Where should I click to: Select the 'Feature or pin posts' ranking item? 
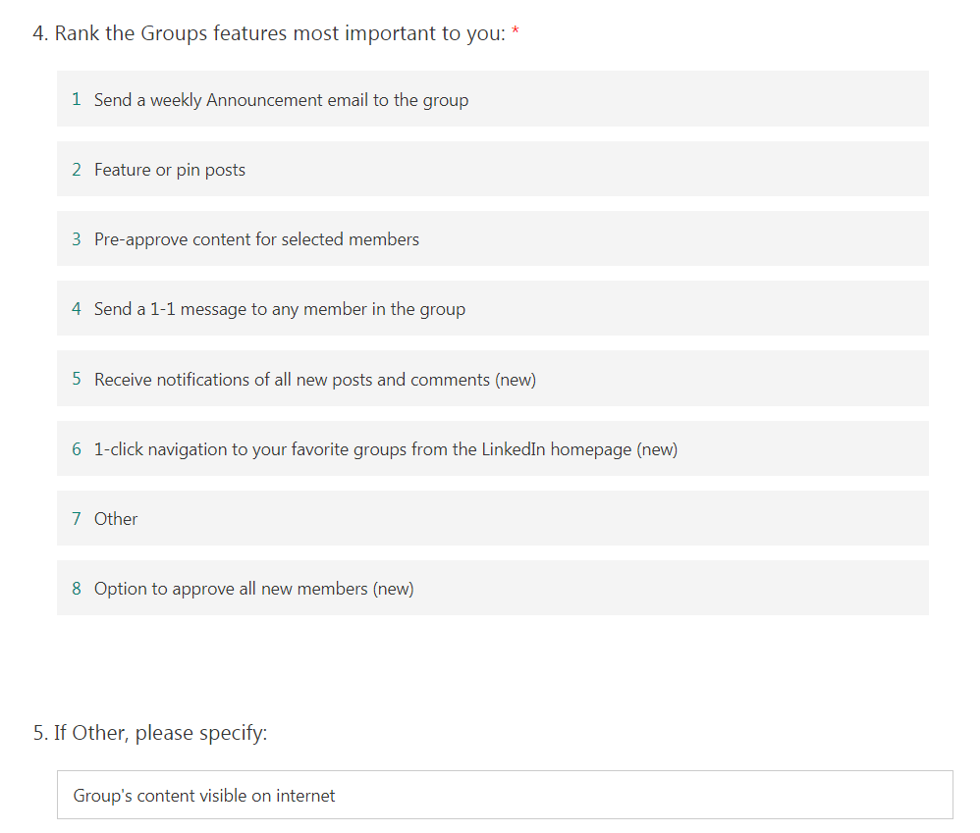(x=493, y=169)
